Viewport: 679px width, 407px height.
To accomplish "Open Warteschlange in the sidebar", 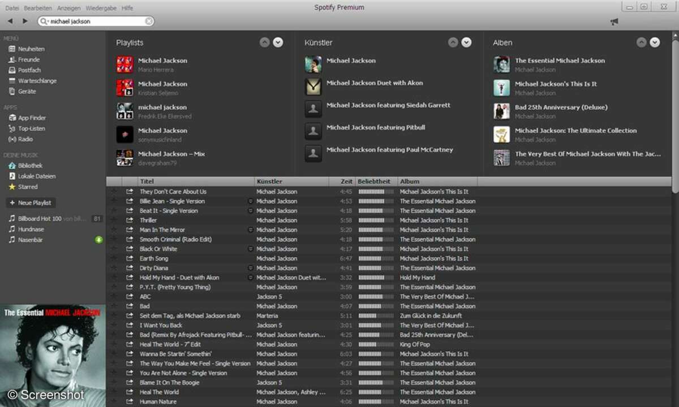I will 37,81.
